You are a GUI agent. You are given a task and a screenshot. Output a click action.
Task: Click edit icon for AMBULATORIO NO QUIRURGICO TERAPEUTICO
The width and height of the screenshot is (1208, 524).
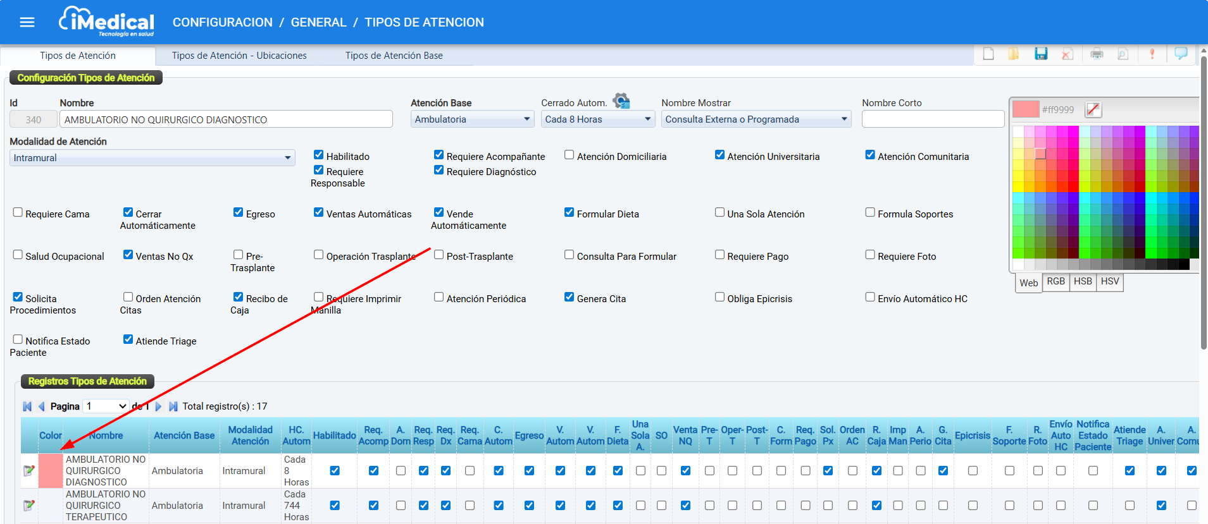(28, 506)
